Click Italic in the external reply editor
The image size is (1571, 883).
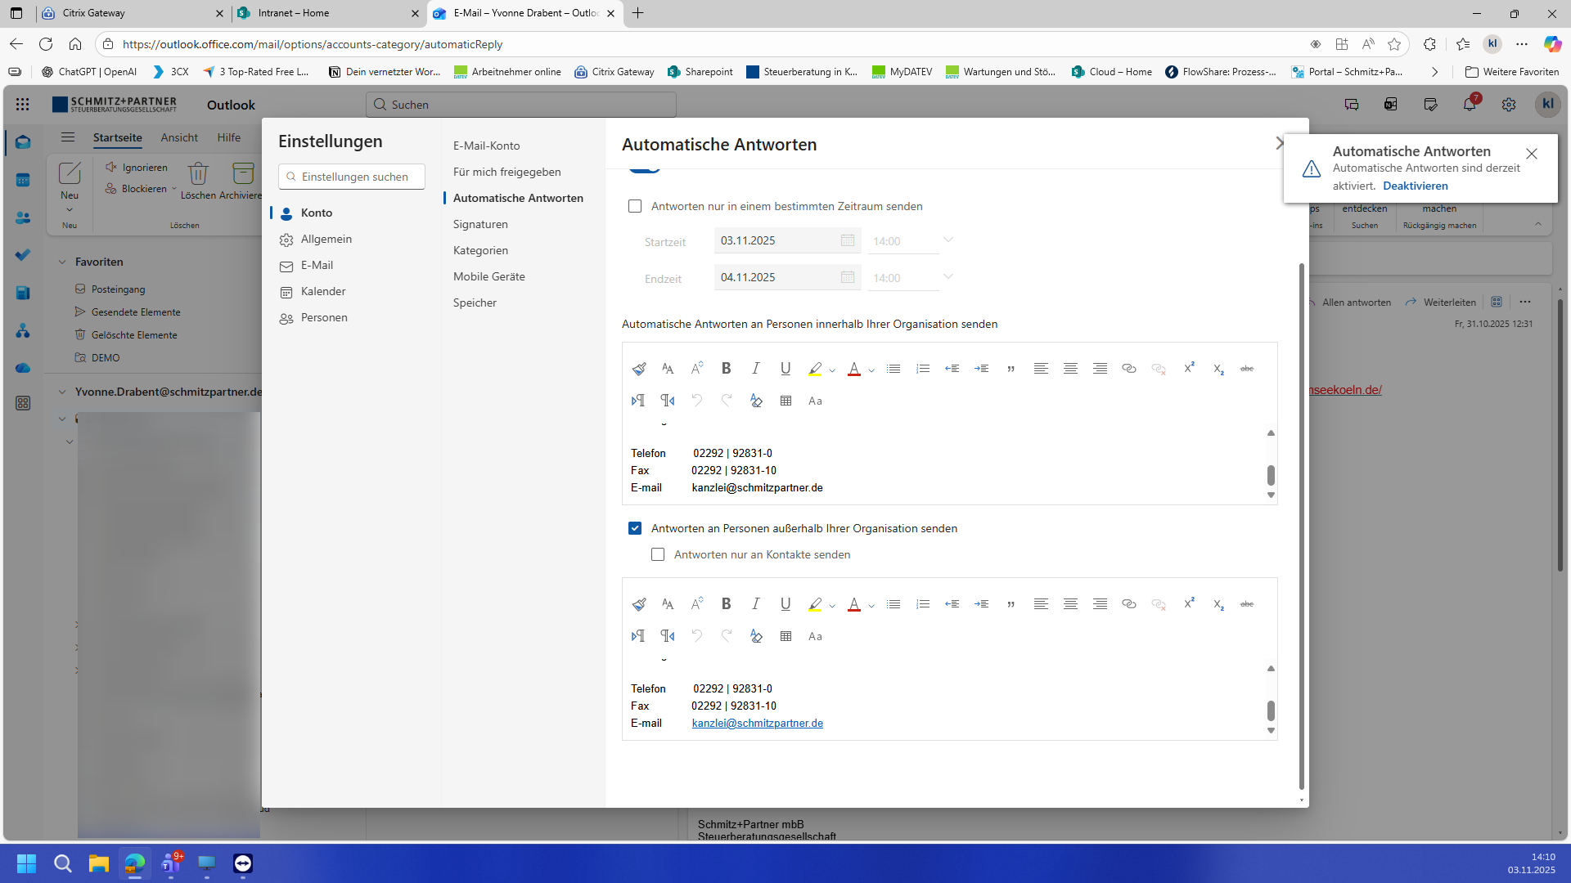point(755,604)
